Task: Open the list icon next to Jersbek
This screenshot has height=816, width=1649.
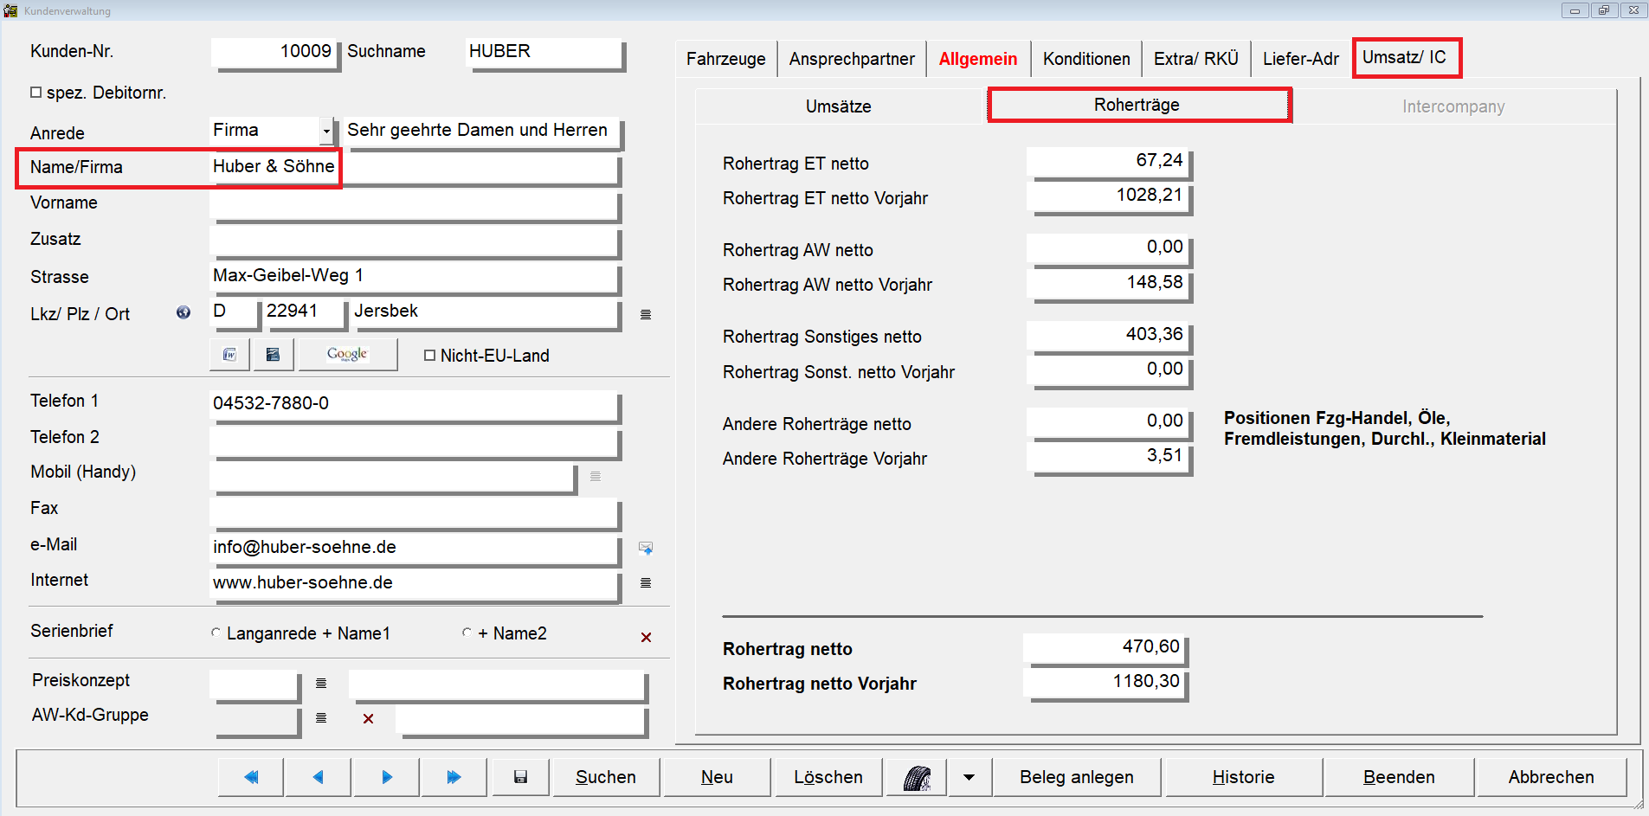Action: pos(646,314)
